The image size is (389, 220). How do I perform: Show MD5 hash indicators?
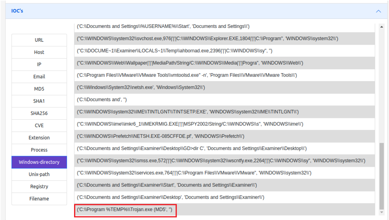click(39, 89)
